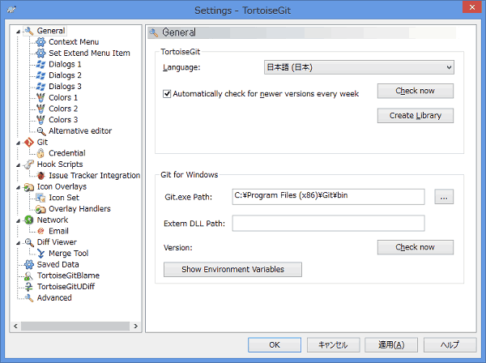Click the Dialogs 1 windows icon
Viewport: 486px width, 363px height.
point(40,64)
